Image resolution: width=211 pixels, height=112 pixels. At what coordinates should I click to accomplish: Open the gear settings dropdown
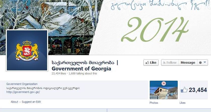coord(202,63)
